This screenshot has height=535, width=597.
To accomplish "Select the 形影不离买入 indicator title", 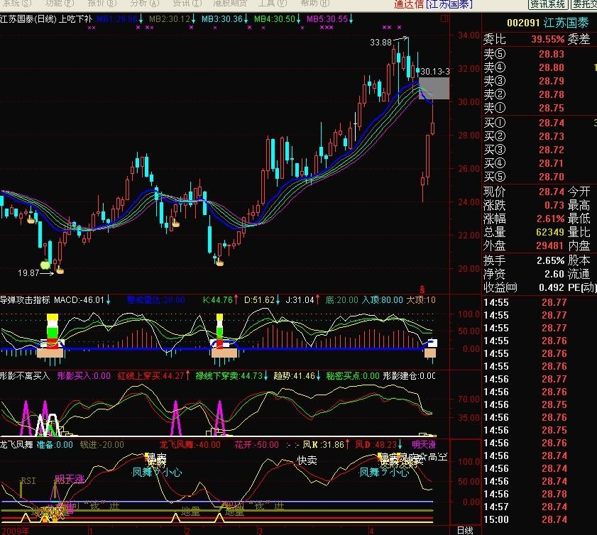I will 25,376.
